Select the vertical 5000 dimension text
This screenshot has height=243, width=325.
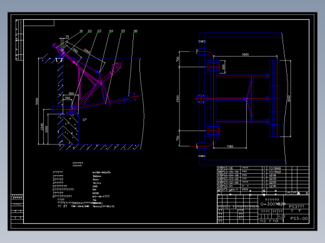[37, 101]
